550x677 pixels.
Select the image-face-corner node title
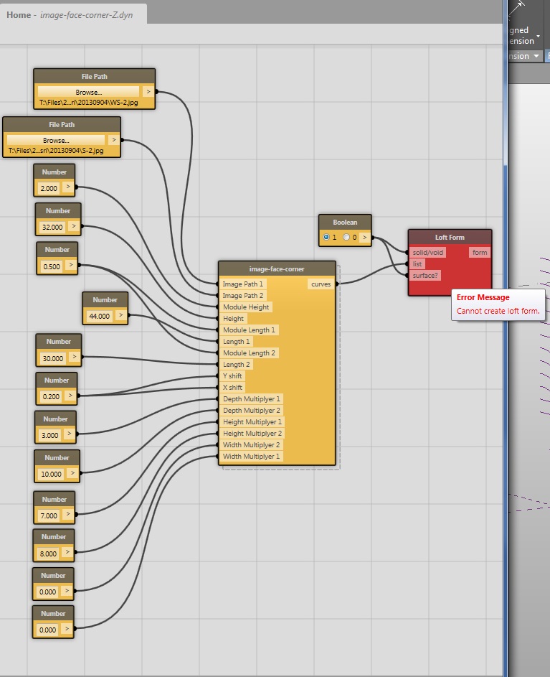pos(277,269)
